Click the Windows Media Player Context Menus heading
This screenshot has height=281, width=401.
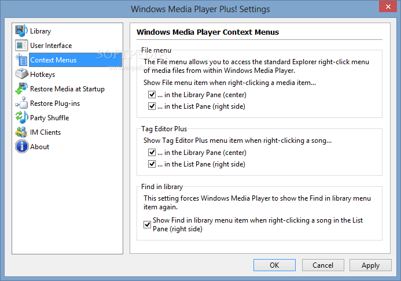click(x=208, y=32)
